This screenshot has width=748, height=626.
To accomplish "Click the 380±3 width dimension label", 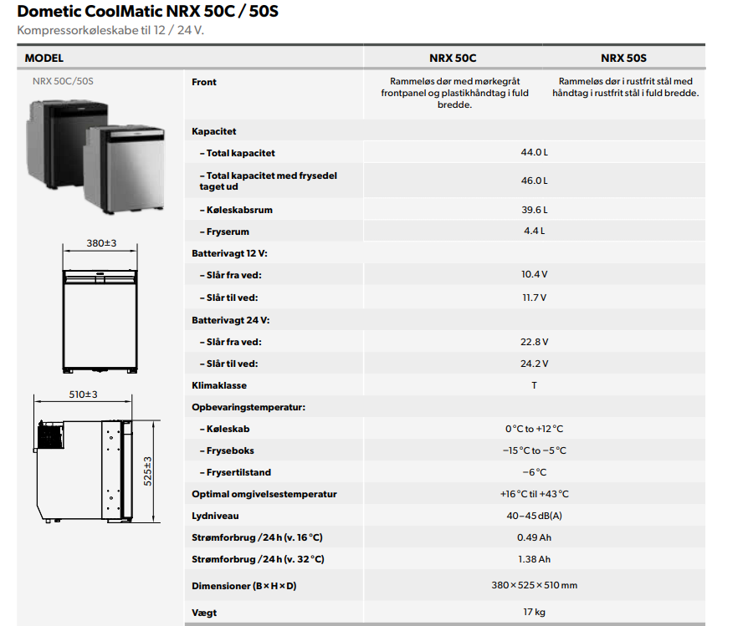I will [x=101, y=242].
